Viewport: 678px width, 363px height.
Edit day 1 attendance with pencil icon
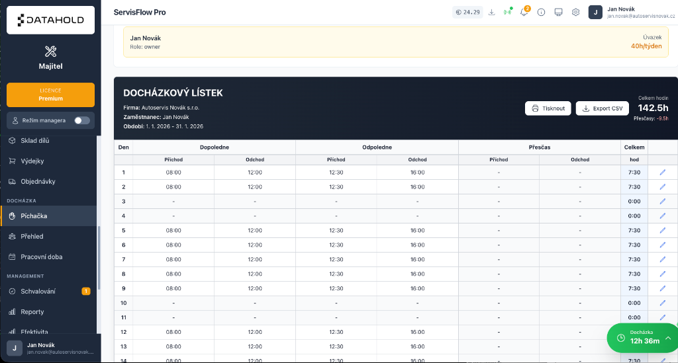[663, 173]
